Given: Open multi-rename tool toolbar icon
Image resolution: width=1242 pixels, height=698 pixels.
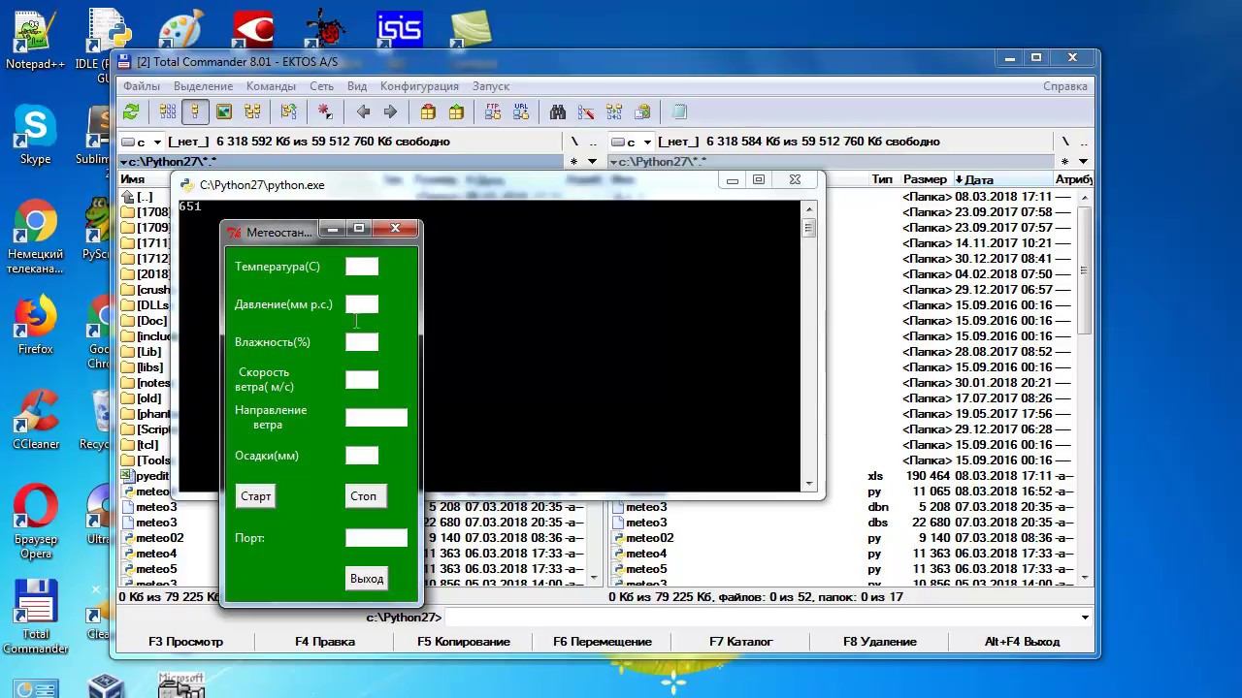Looking at the screenshot, I should pos(586,112).
